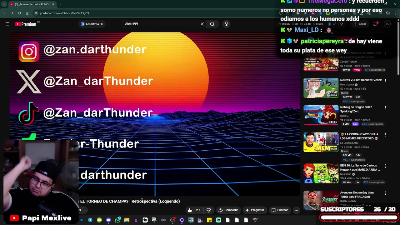Open Avengers Doomsday video thumbnail
400x225 pixels.
(321, 200)
